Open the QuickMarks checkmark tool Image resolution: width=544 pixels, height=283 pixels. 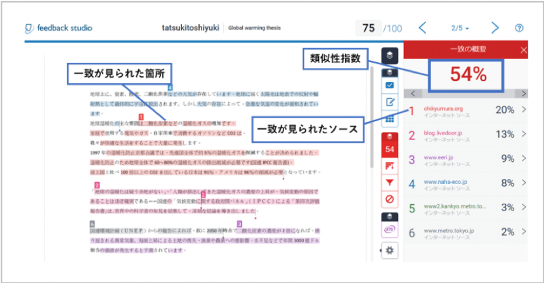pyautogui.click(x=389, y=85)
